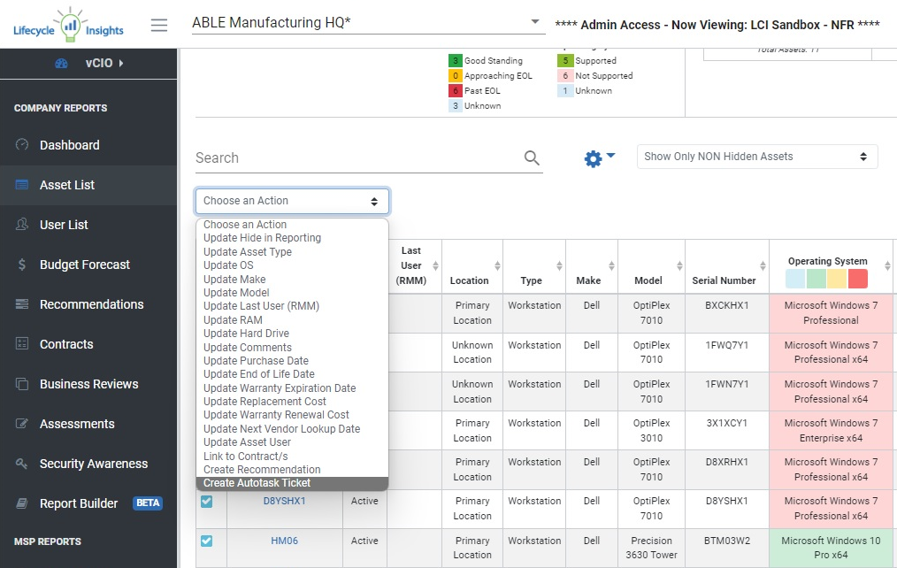The width and height of the screenshot is (897, 568).
Task: Click the Report Builder book icon
Action: pyautogui.click(x=22, y=503)
